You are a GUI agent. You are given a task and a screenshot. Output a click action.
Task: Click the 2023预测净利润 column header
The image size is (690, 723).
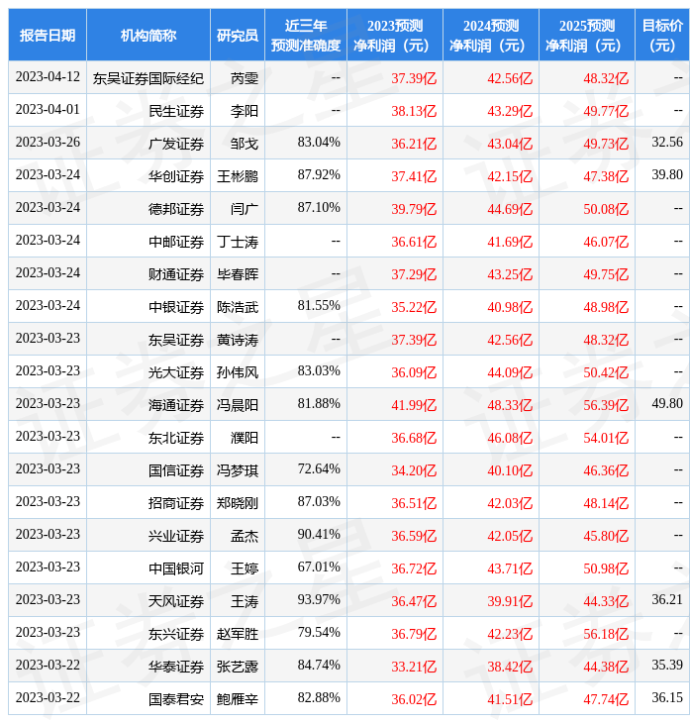394,36
